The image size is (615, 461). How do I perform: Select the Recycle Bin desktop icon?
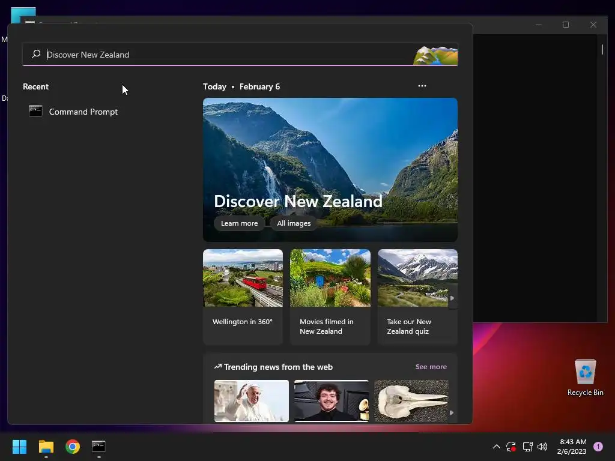(585, 378)
